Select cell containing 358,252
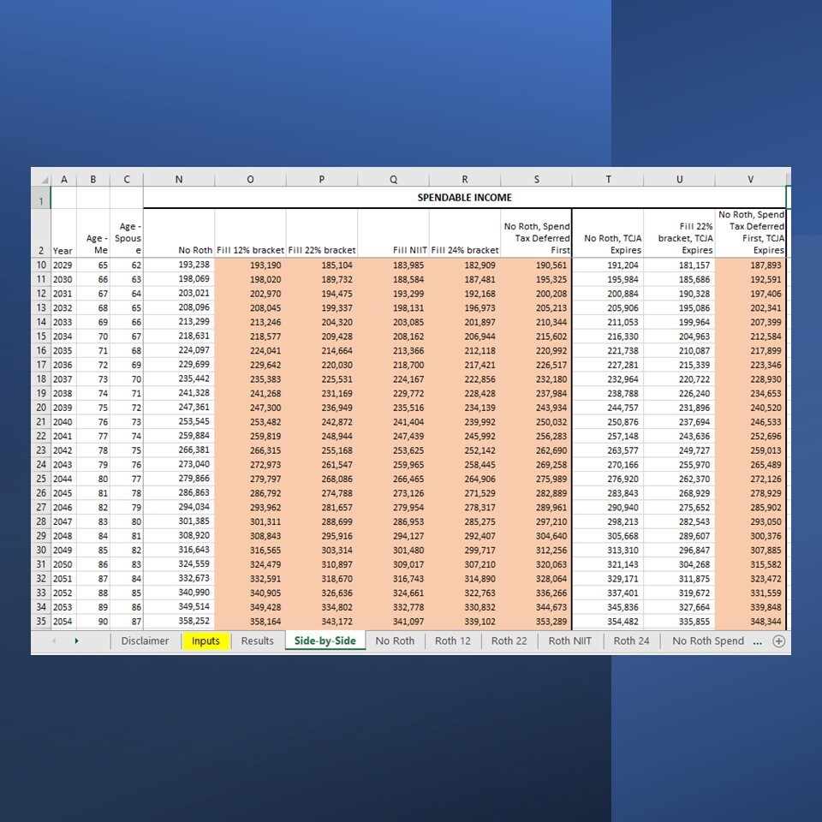 pyautogui.click(x=179, y=622)
